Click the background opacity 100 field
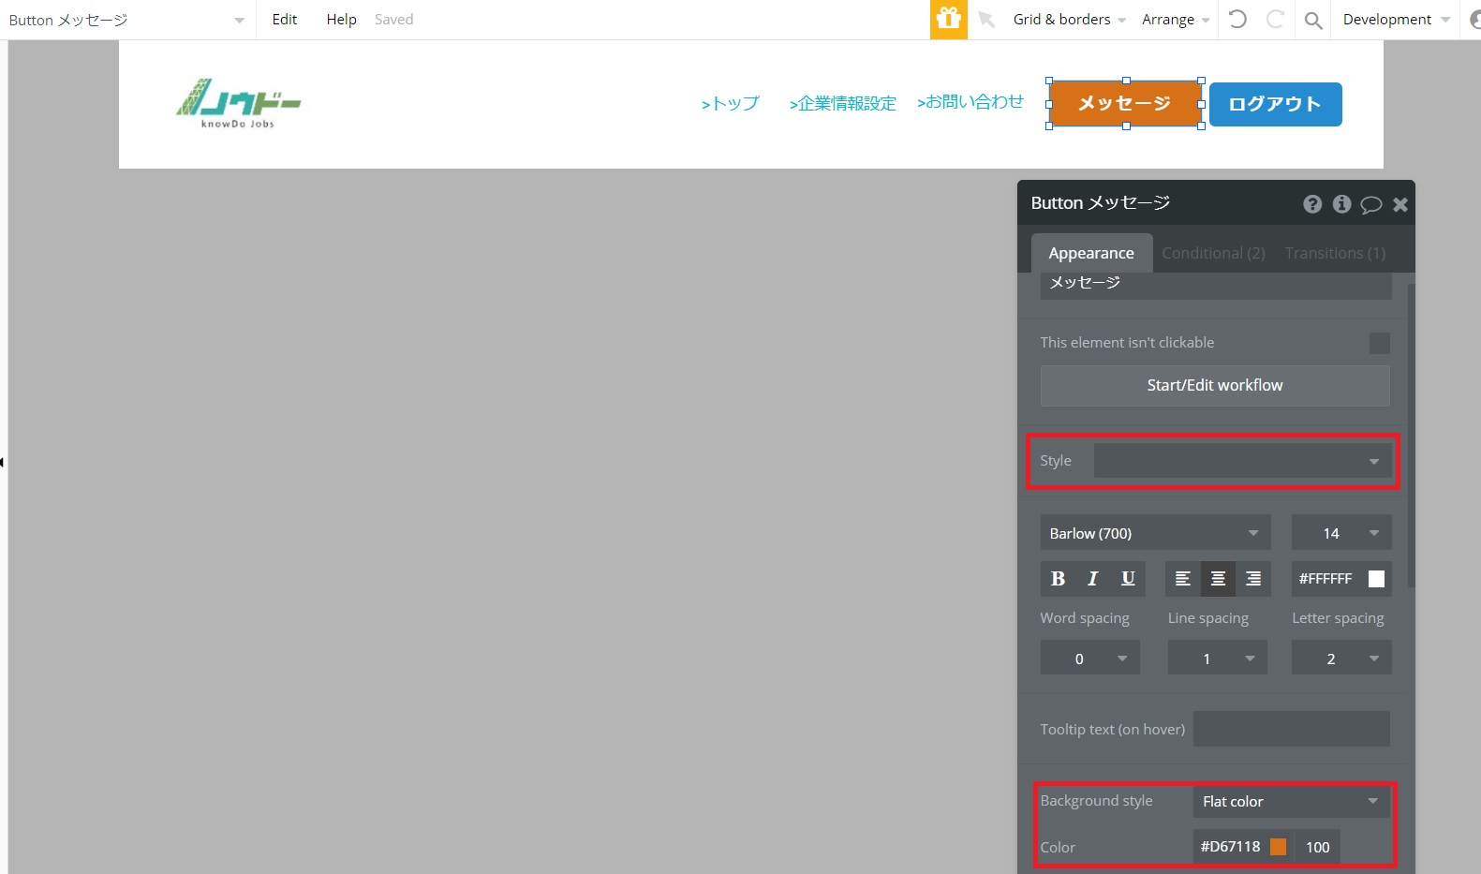The image size is (1481, 874). 1317,847
